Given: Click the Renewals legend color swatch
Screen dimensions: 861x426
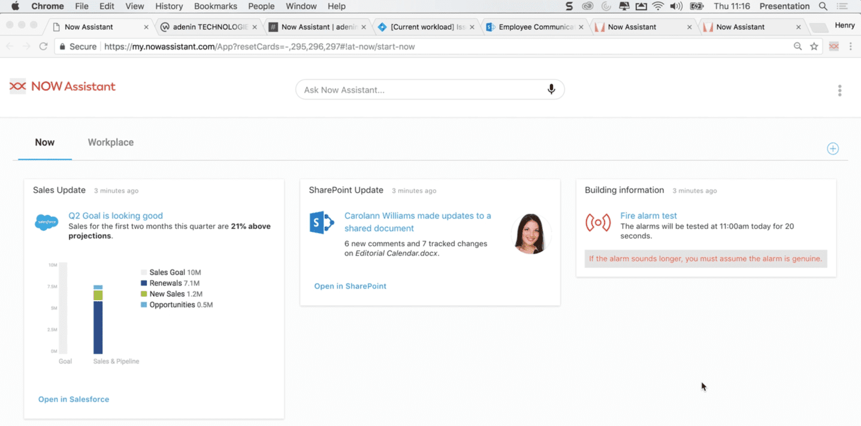Looking at the screenshot, I should click(144, 283).
